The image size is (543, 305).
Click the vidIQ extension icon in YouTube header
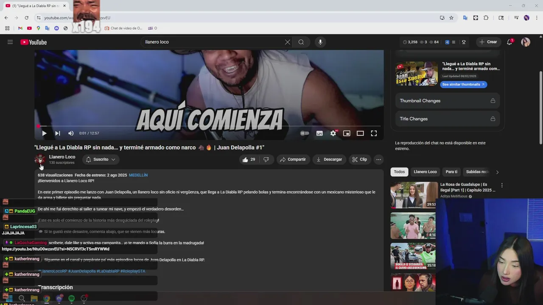[x=447, y=42]
